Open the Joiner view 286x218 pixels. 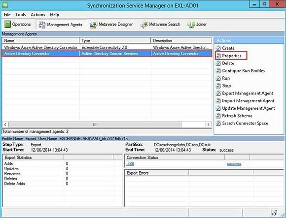pos(201,24)
